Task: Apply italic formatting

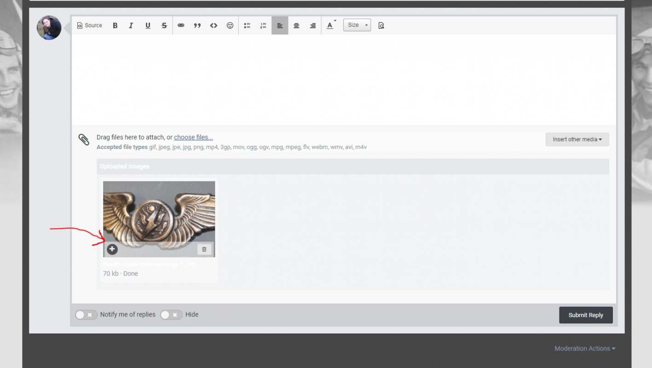Action: coord(131,25)
